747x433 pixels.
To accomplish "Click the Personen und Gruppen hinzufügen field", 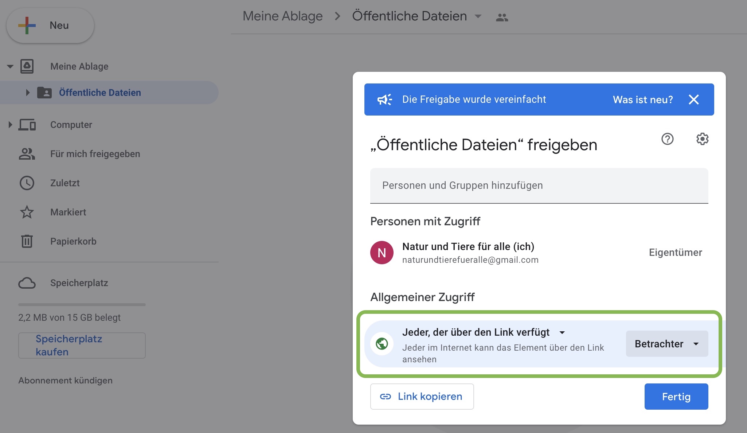I will (539, 186).
